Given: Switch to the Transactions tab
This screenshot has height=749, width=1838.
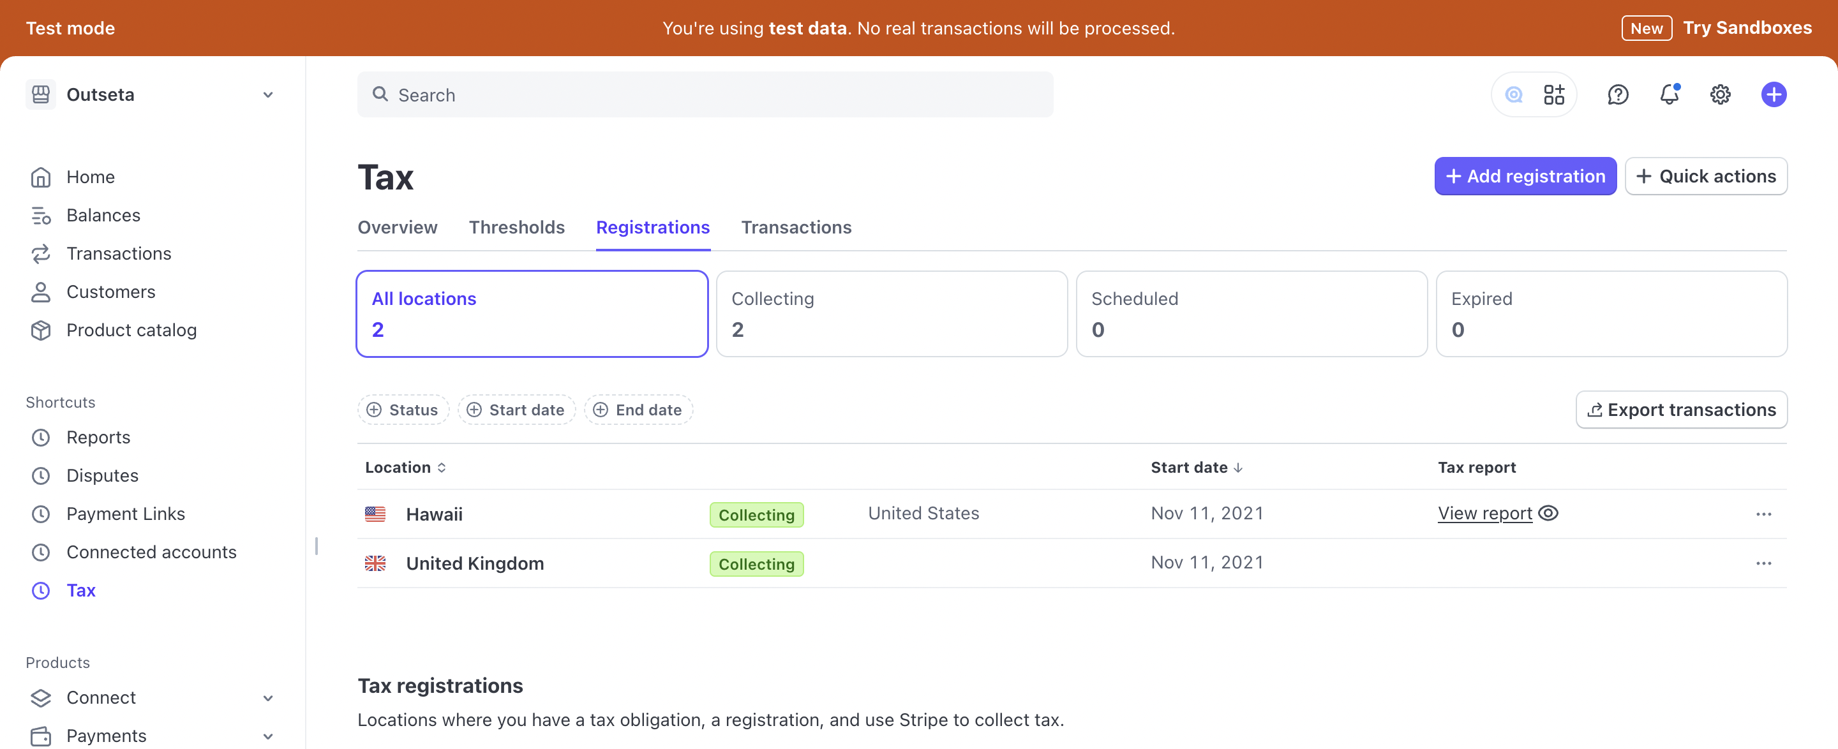Looking at the screenshot, I should pos(796,228).
